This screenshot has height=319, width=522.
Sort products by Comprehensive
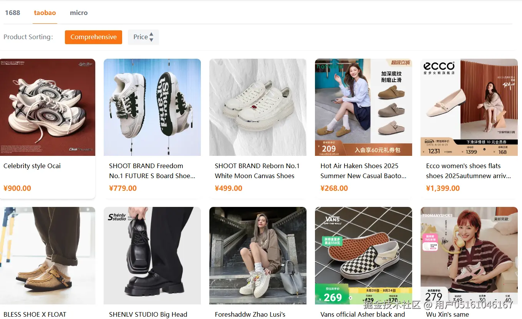click(x=93, y=37)
